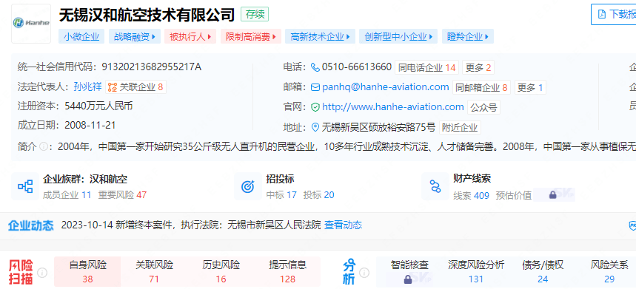Click the email panhq@hanhe-aviation.com link
The height and width of the screenshot is (289, 636).
385,87
